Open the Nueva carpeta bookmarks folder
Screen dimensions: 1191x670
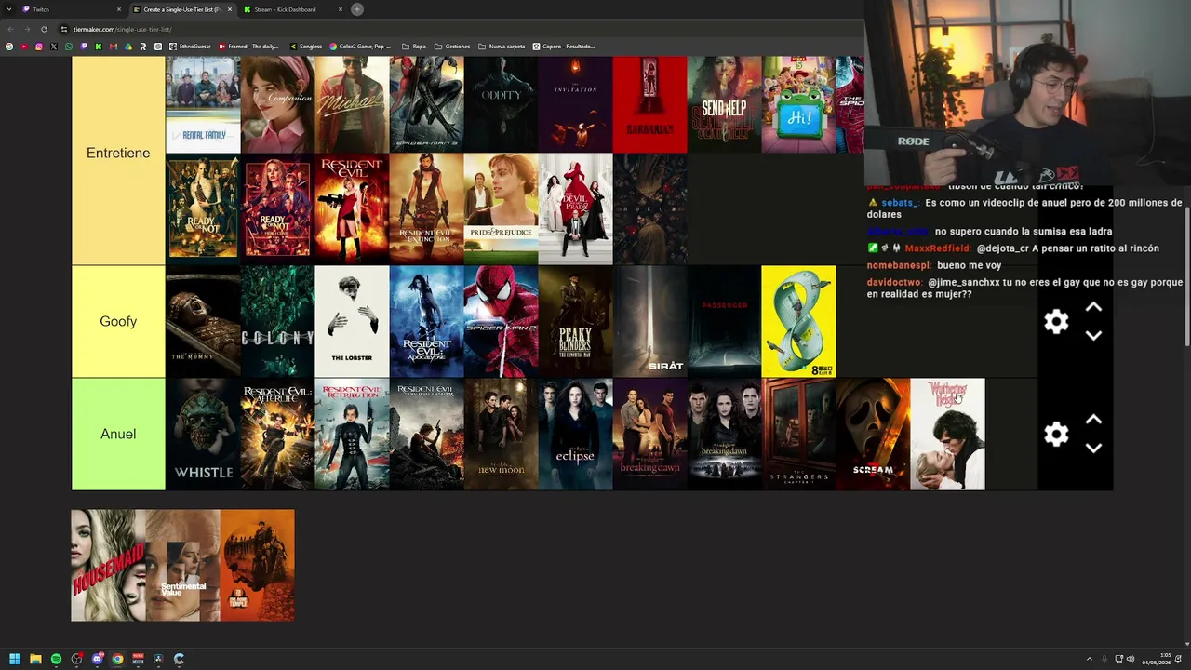click(x=502, y=47)
